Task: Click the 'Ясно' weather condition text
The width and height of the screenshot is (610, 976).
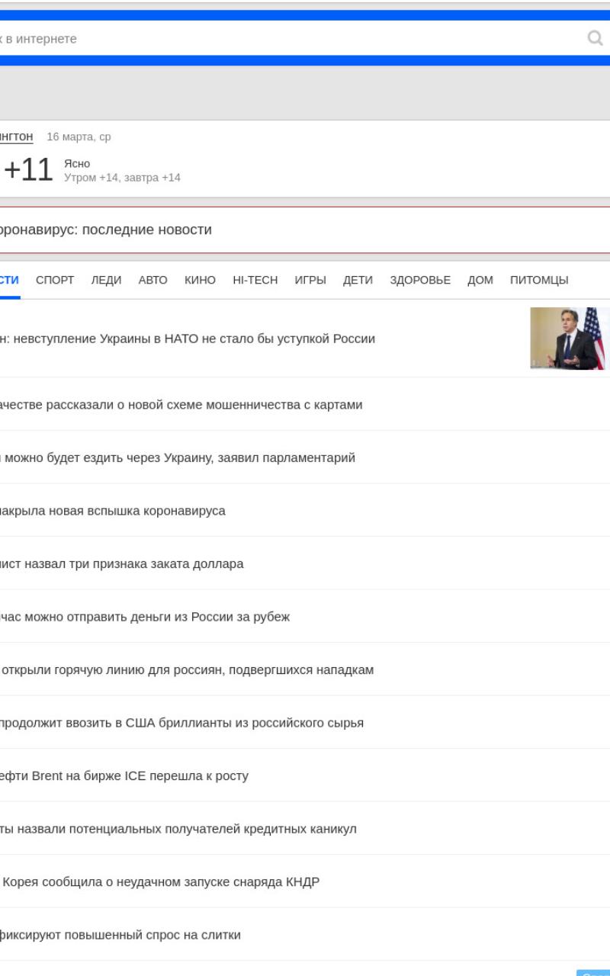Action: pyautogui.click(x=77, y=164)
